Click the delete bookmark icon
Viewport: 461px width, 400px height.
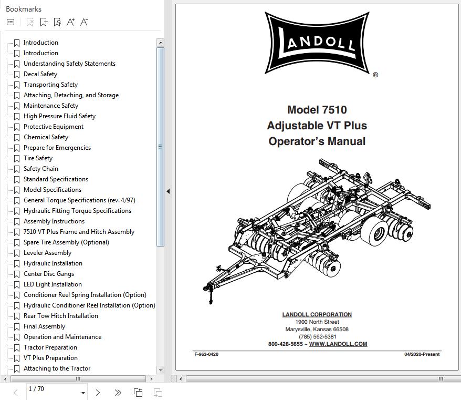[x=30, y=22]
